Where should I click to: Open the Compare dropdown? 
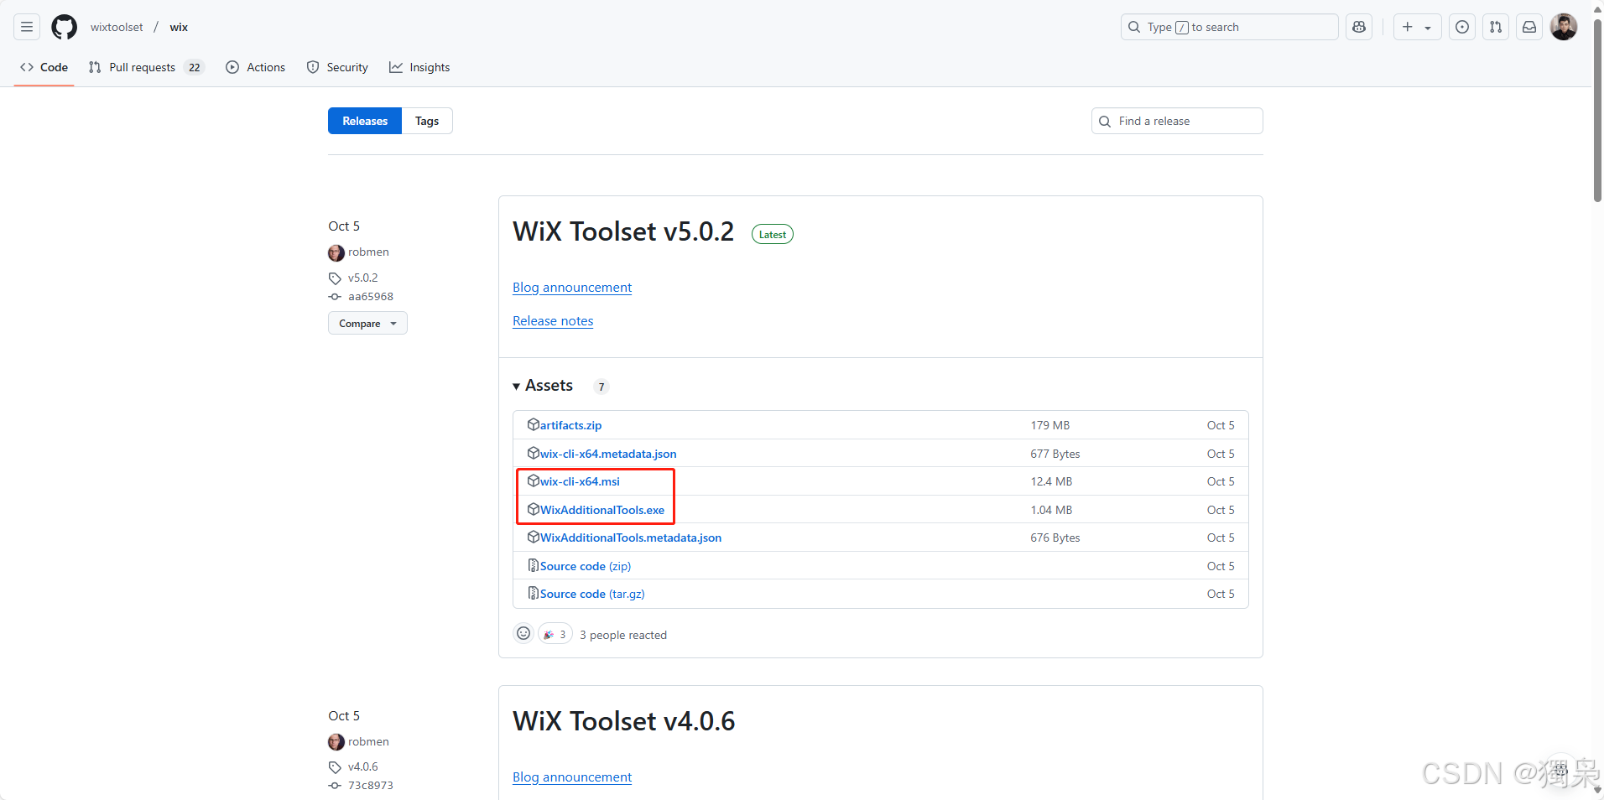pos(367,323)
